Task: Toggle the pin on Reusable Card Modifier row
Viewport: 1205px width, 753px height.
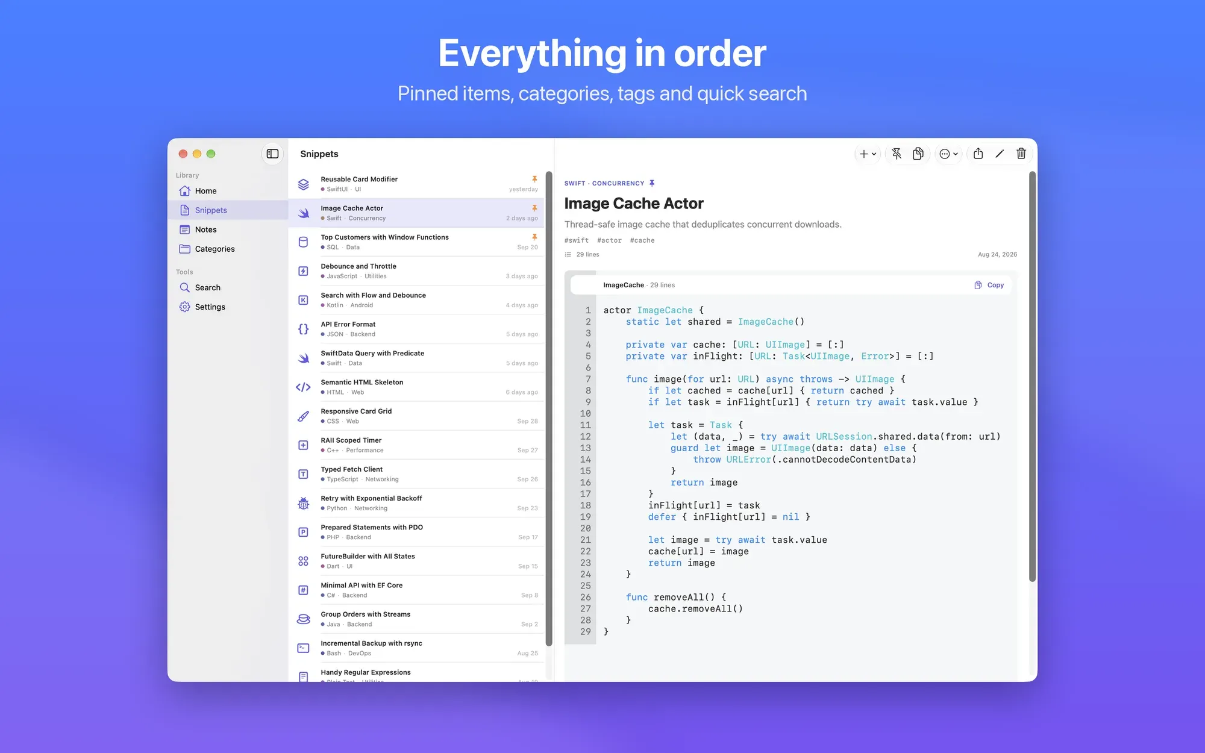Action: click(534, 179)
